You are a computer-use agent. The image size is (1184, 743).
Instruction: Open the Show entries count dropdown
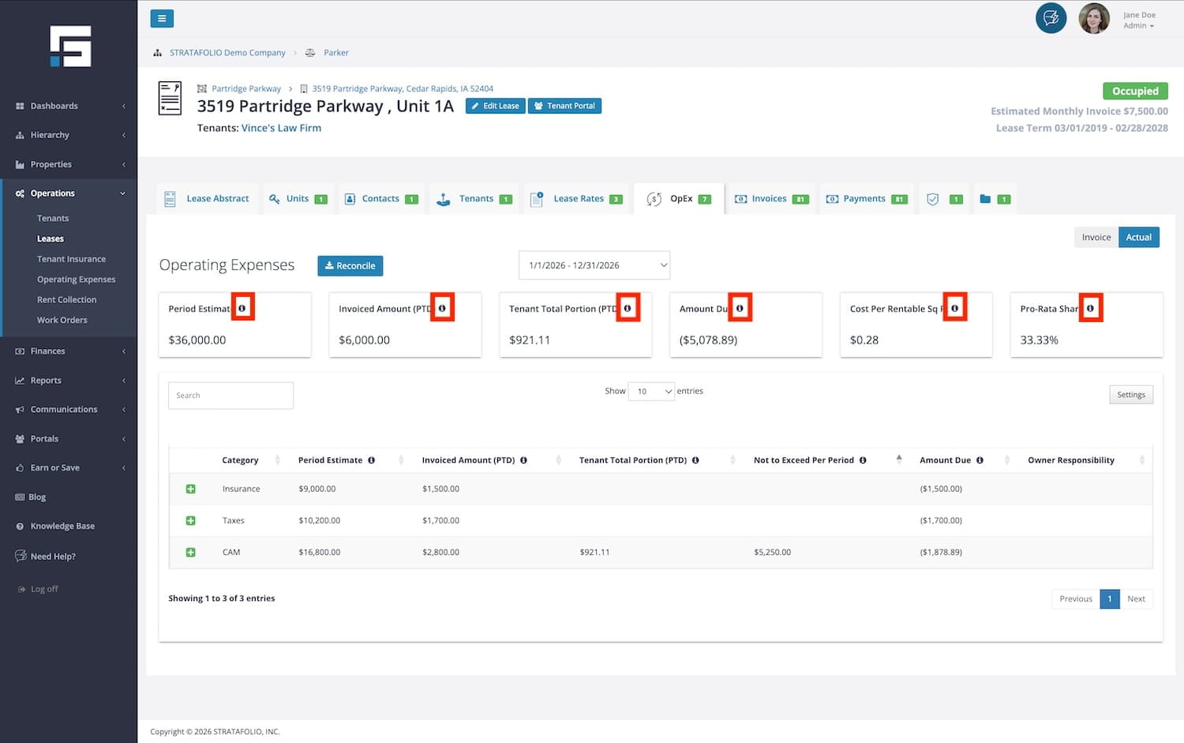tap(651, 391)
